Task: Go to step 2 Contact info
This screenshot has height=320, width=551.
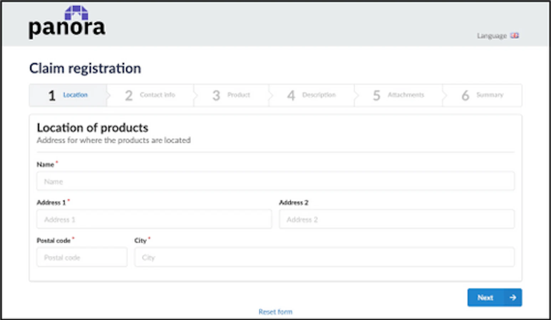Action: [x=150, y=95]
